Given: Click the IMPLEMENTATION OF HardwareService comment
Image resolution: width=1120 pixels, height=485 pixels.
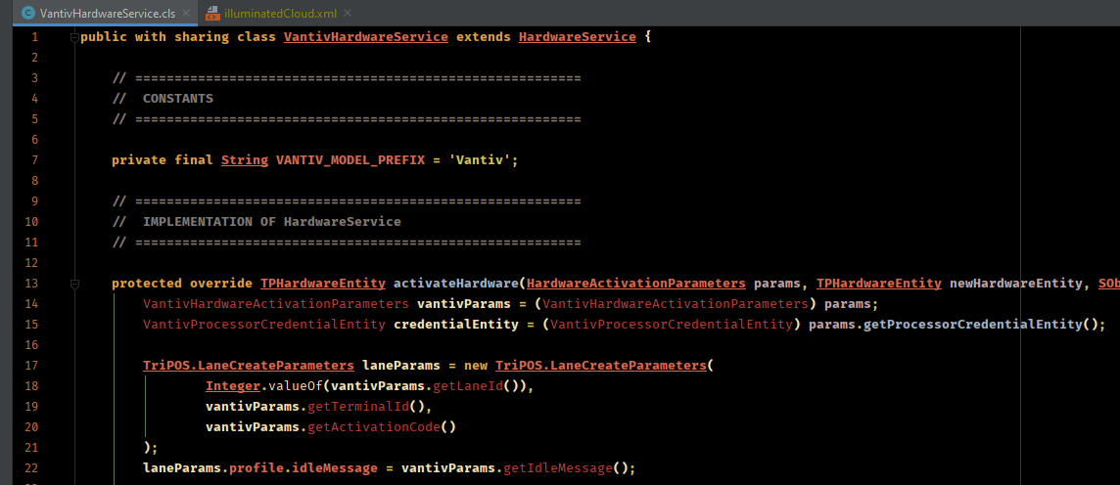Looking at the screenshot, I should point(271,222).
